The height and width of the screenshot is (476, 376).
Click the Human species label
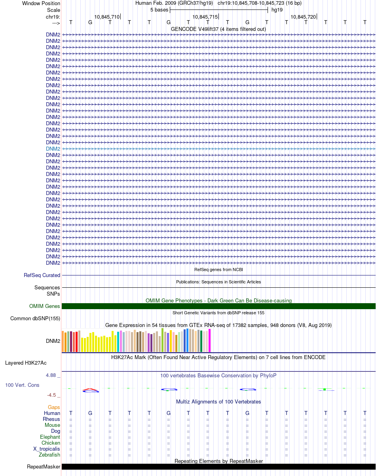point(52,413)
